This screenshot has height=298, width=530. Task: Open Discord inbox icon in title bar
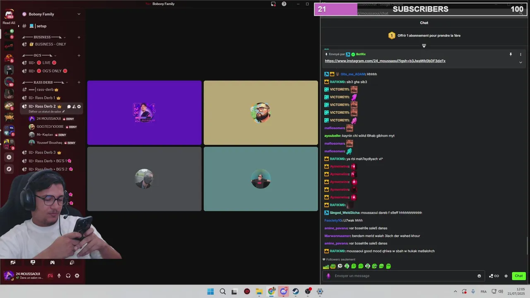(273, 4)
